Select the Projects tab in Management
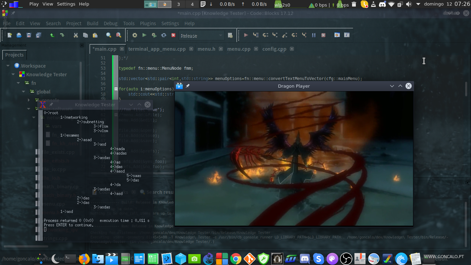The height and width of the screenshot is (265, 471). click(14, 55)
